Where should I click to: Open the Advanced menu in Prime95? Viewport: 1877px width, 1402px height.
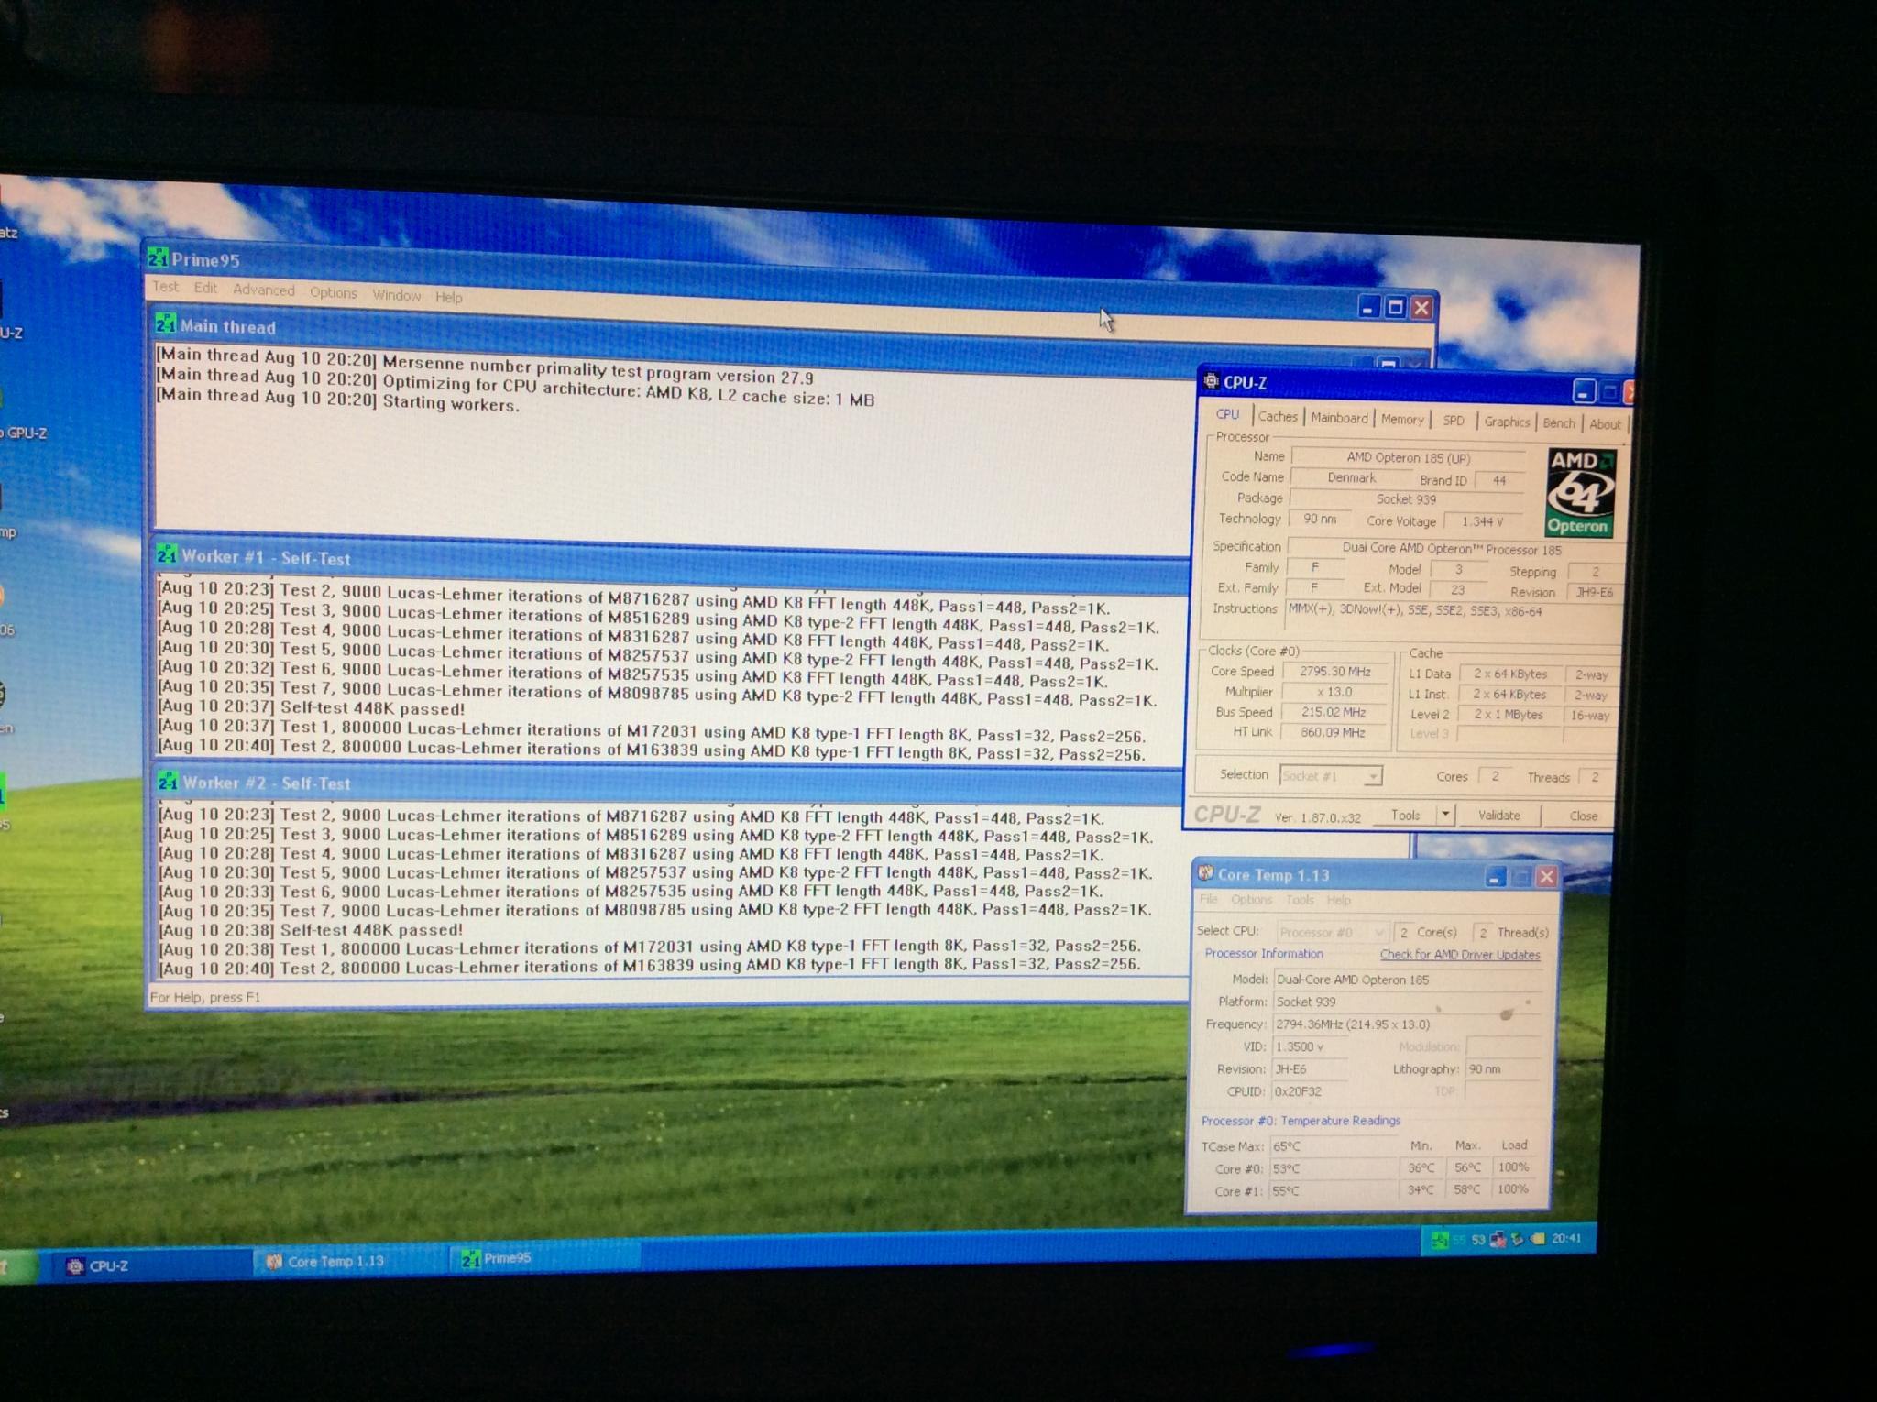pyautogui.click(x=264, y=290)
